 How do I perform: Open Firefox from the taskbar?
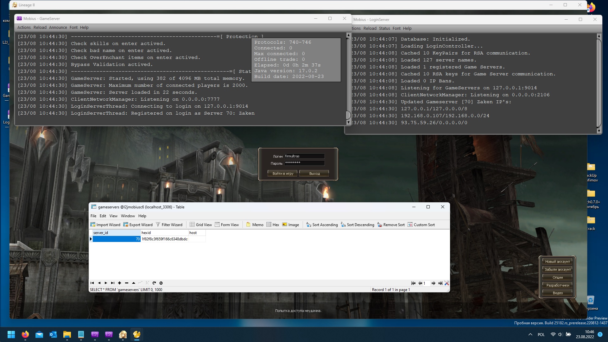click(25, 334)
